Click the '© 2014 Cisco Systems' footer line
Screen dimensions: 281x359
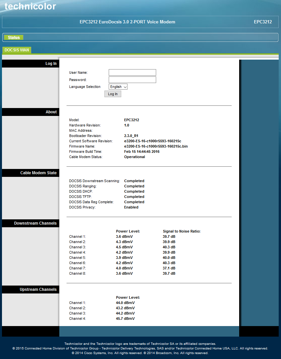tap(140, 353)
